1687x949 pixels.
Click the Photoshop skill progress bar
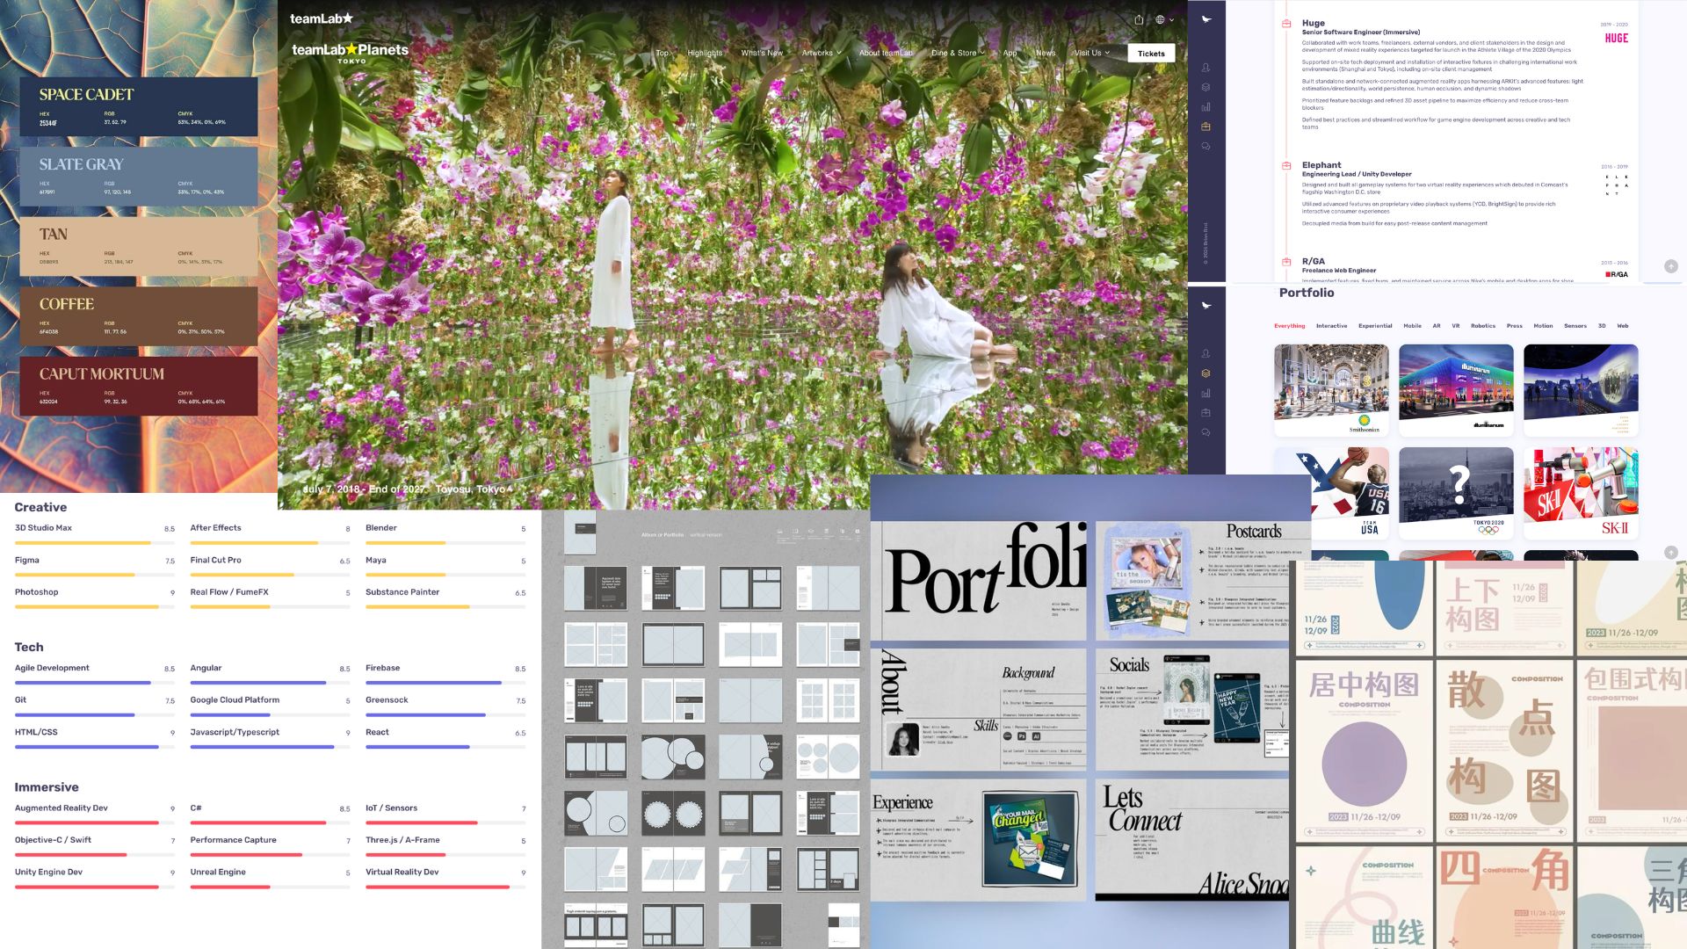coord(95,607)
